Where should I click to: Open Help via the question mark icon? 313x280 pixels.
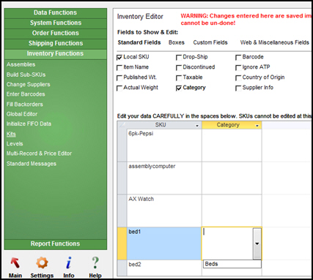(x=95, y=263)
